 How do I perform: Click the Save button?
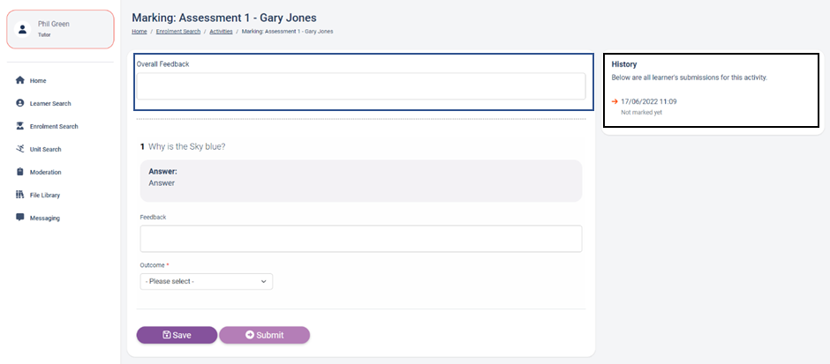(177, 335)
